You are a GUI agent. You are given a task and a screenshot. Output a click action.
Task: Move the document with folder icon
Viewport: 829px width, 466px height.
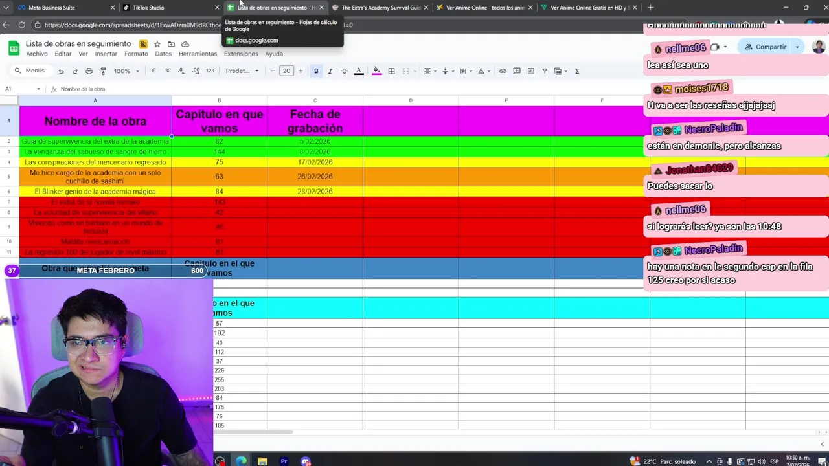click(171, 44)
